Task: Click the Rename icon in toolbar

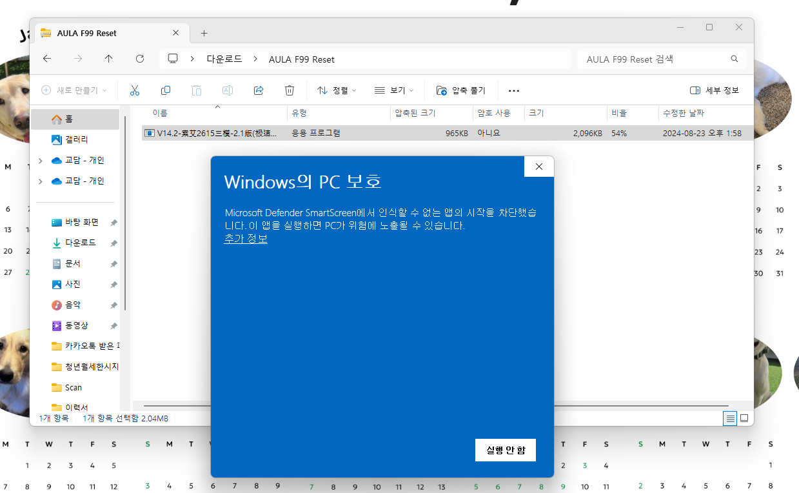Action: 228,90
